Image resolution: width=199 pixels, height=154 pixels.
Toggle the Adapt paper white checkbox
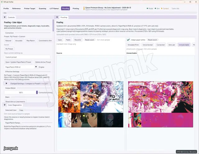[128, 40]
